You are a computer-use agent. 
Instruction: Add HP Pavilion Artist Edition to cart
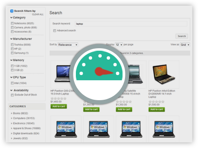coord(157,109)
